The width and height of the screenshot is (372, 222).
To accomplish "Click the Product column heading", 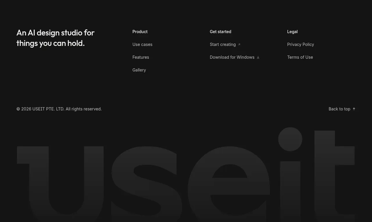I will pyautogui.click(x=140, y=32).
